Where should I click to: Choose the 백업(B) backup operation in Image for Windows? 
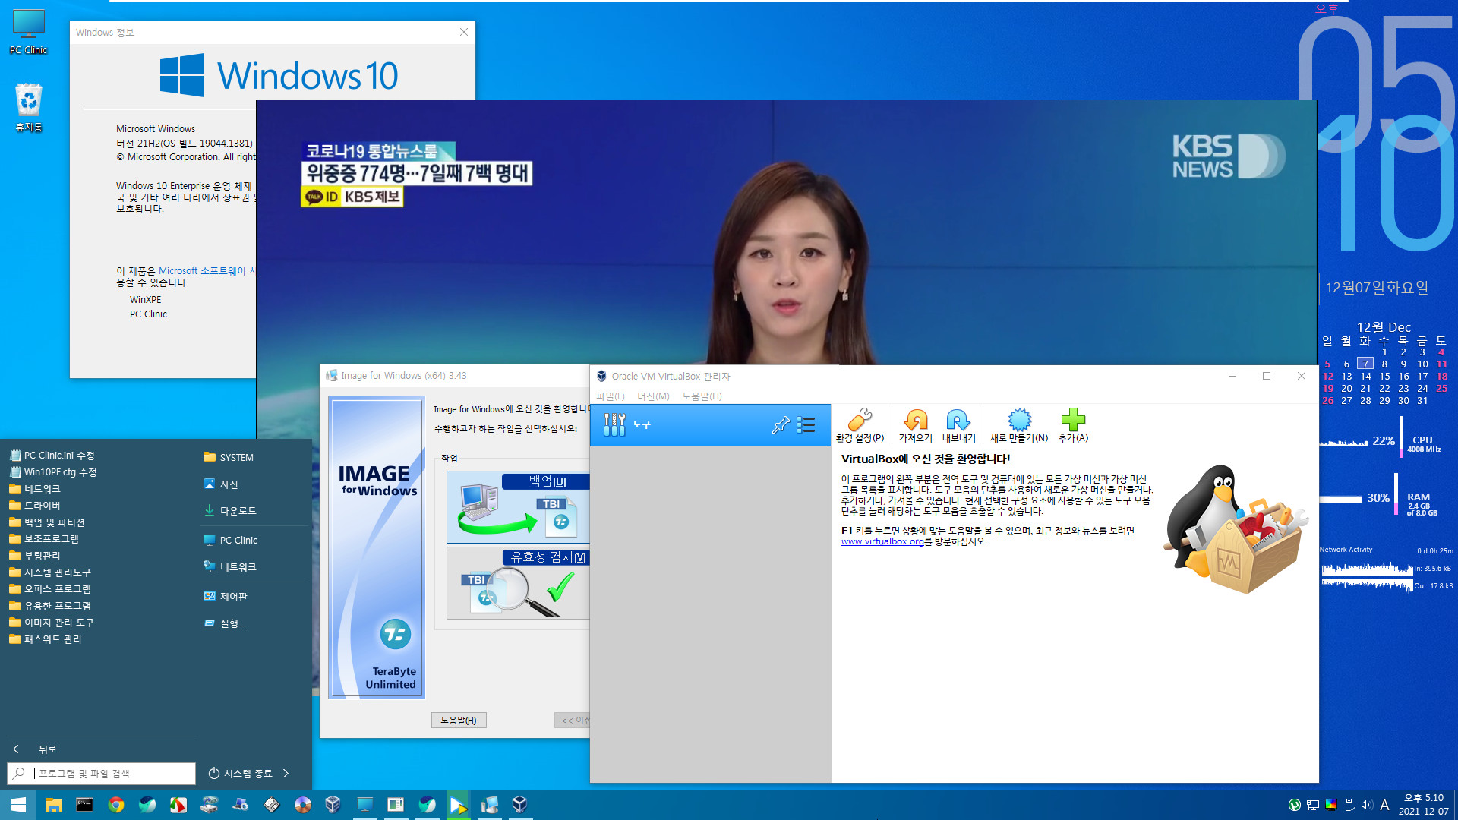click(x=518, y=507)
